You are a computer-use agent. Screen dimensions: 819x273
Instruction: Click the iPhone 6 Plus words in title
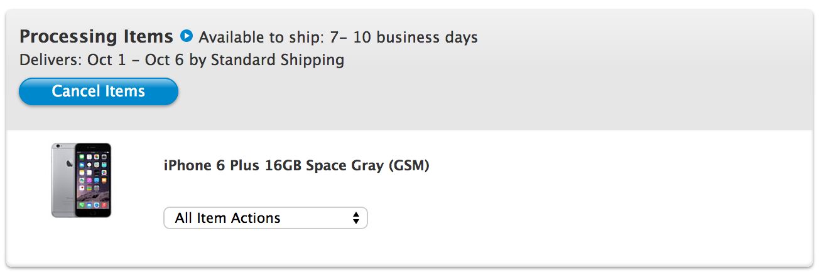212,166
